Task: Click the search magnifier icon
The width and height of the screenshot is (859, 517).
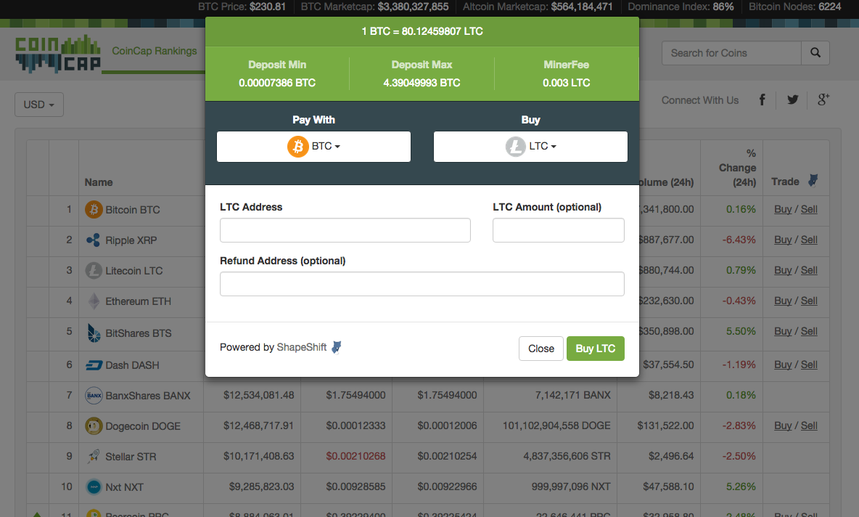Action: [x=815, y=53]
